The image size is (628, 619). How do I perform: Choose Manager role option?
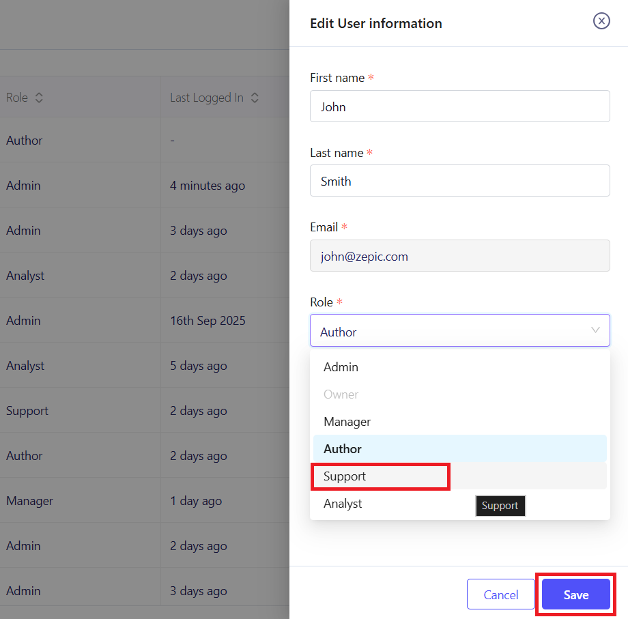coord(347,422)
